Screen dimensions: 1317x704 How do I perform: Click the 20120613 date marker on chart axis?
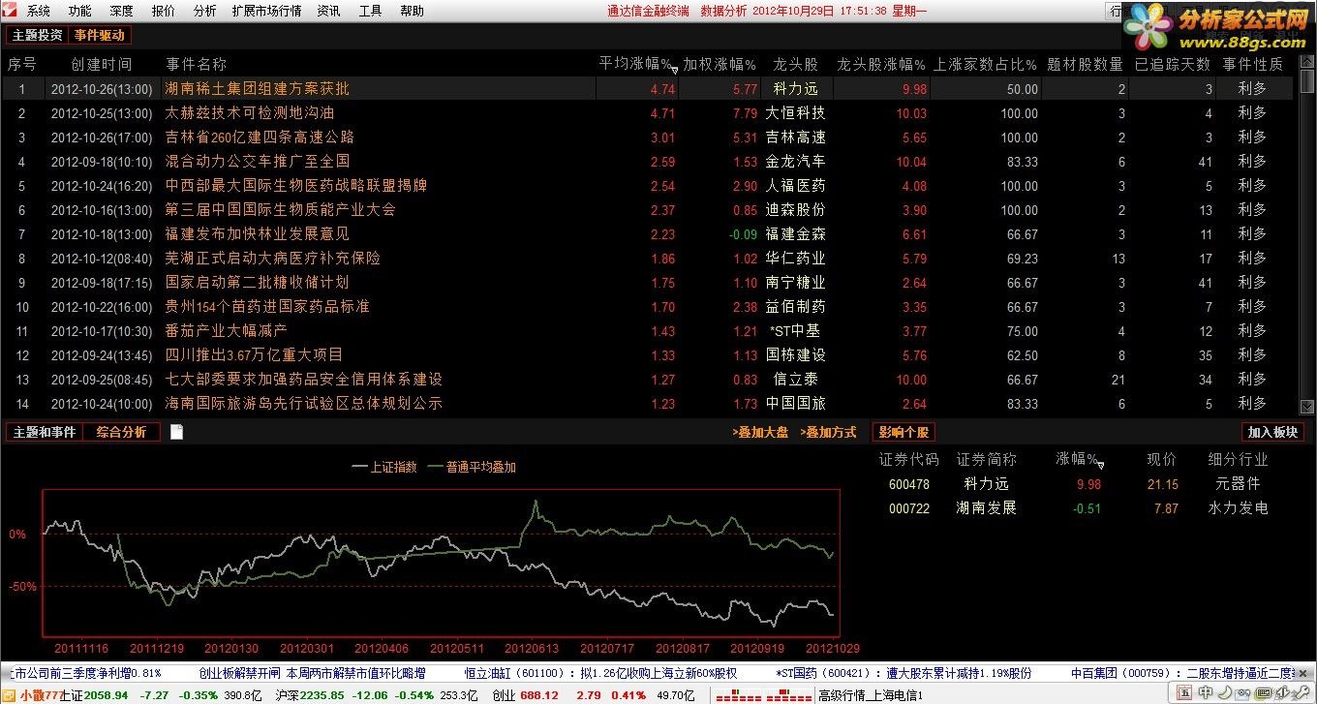point(532,648)
